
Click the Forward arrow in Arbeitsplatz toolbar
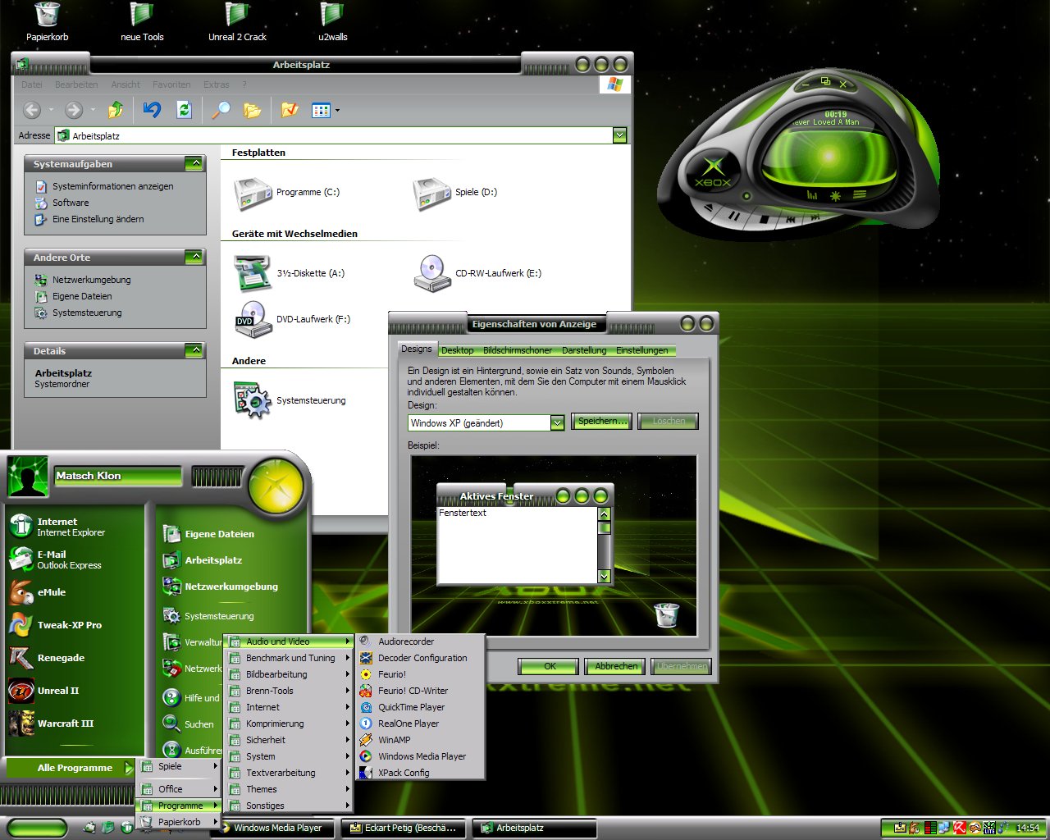(x=74, y=110)
